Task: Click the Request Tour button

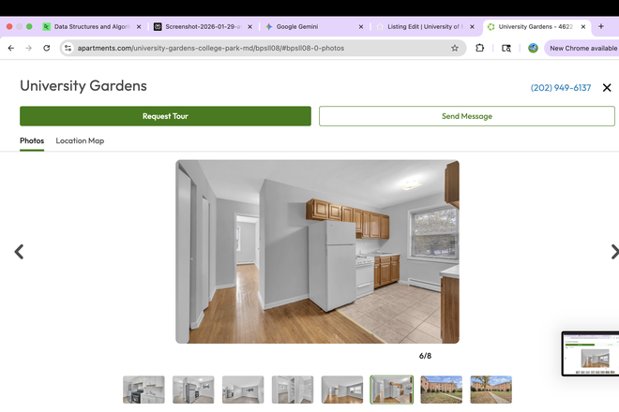Action: (x=165, y=116)
